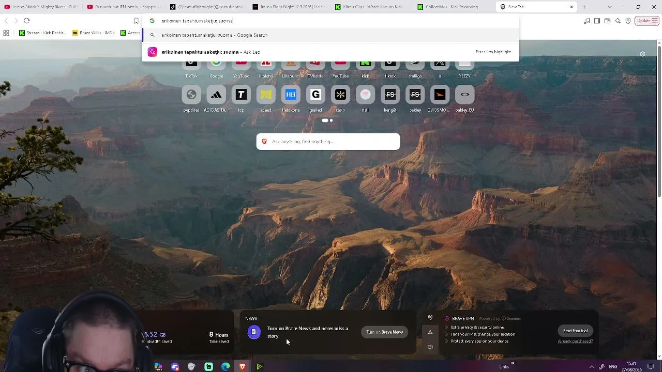Expand the taskbar Links overflow chevron
The image size is (662, 372).
[x=513, y=364]
